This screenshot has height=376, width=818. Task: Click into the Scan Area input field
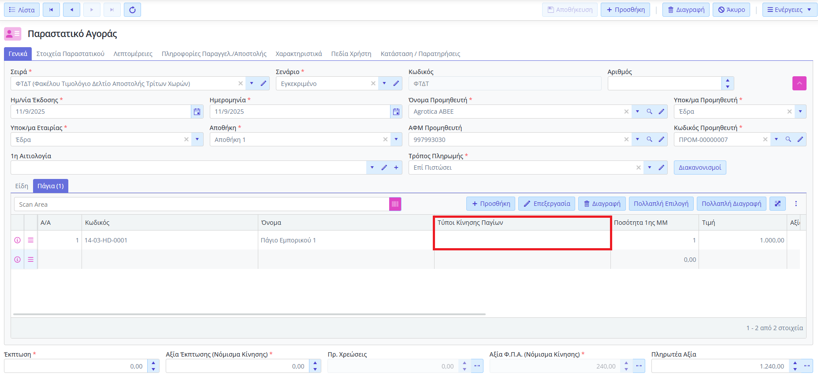(201, 205)
